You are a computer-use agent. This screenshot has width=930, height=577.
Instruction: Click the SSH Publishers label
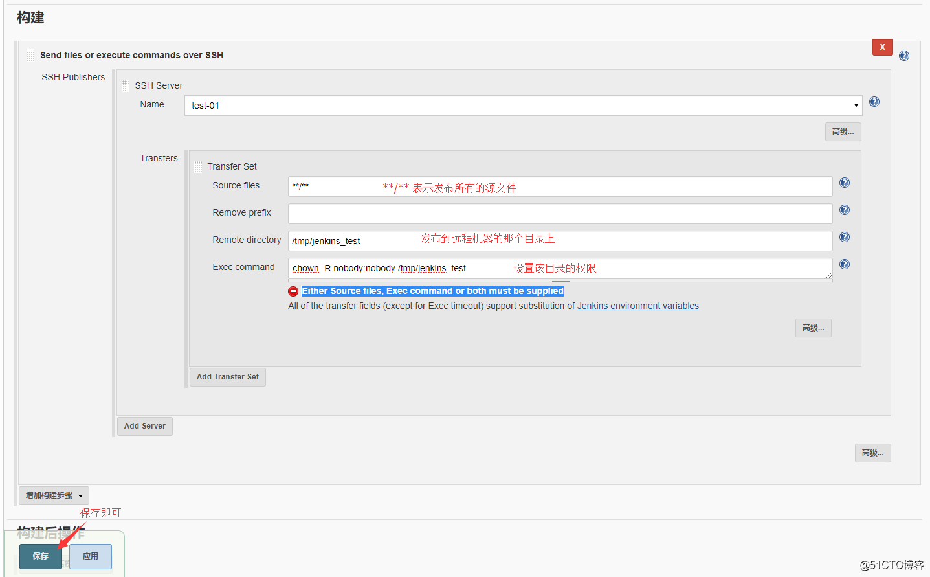coord(73,77)
